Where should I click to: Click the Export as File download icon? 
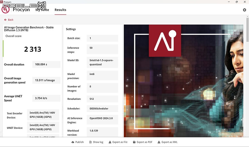(x=110, y=142)
